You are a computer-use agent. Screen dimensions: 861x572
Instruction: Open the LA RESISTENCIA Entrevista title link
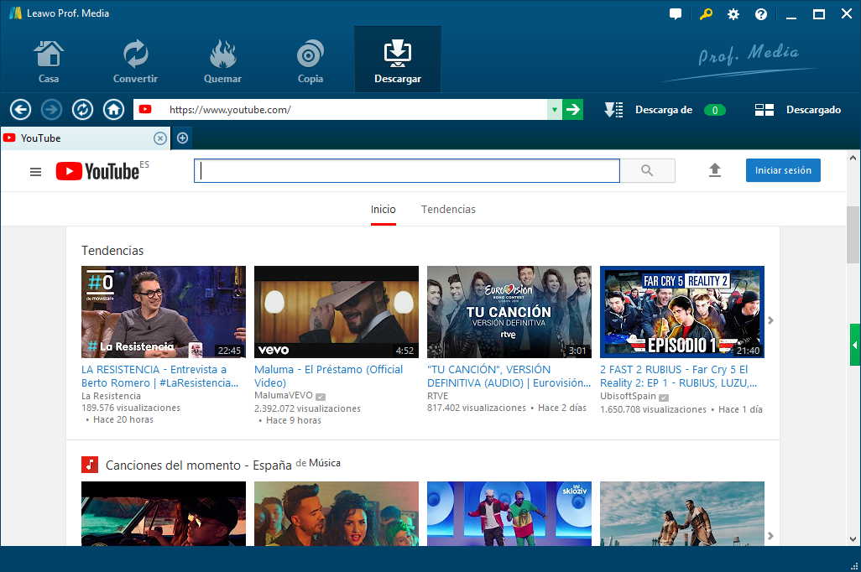click(159, 376)
